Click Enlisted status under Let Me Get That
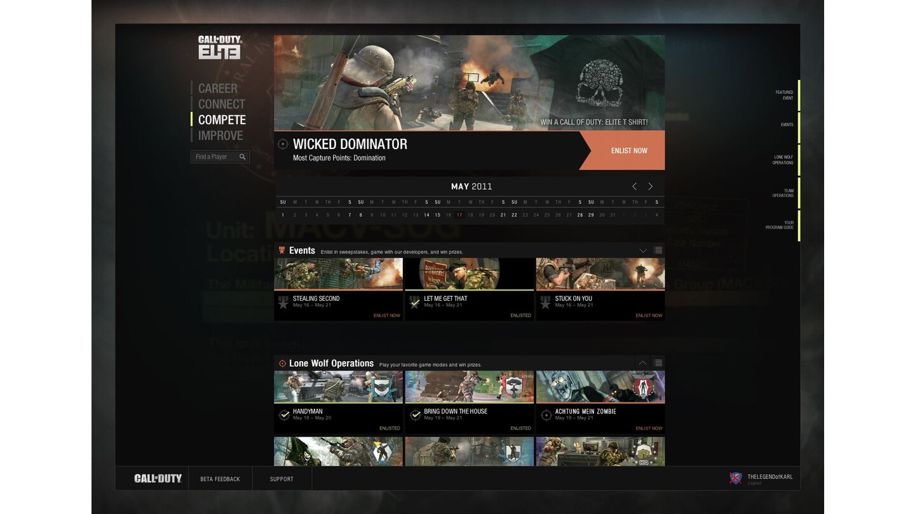915x514 pixels. point(520,315)
